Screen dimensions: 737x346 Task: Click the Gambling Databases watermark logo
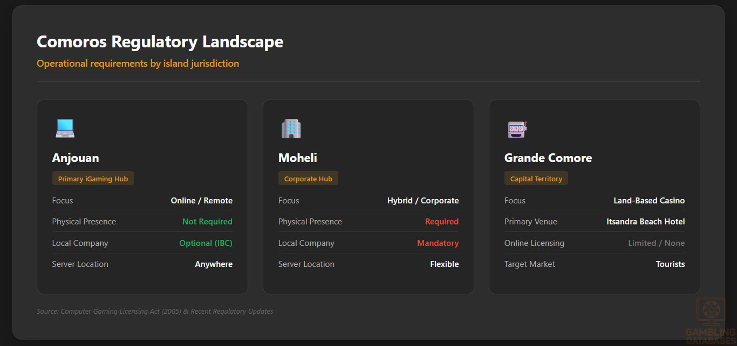click(711, 321)
